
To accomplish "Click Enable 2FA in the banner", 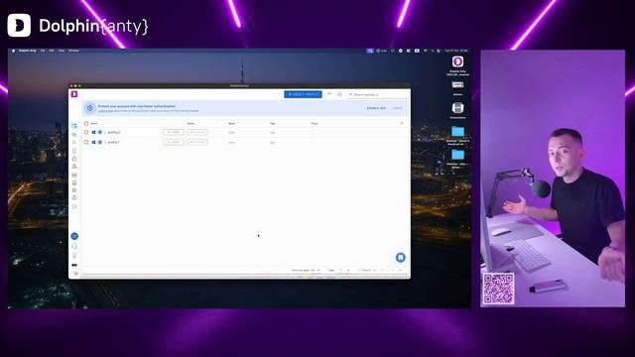I will tap(376, 108).
